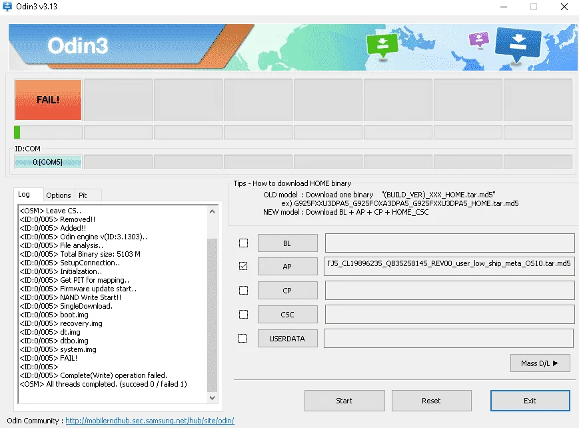Image resolution: width=579 pixels, height=428 pixels.
Task: Click the USERDATA file path field
Action: tap(448, 339)
